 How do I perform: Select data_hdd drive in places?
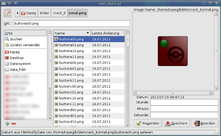(25, 70)
